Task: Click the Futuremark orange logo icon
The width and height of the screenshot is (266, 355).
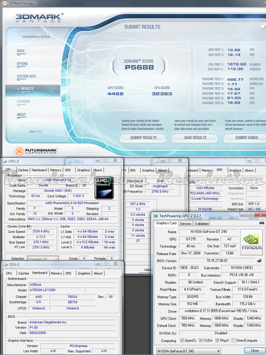Action: coord(19,151)
